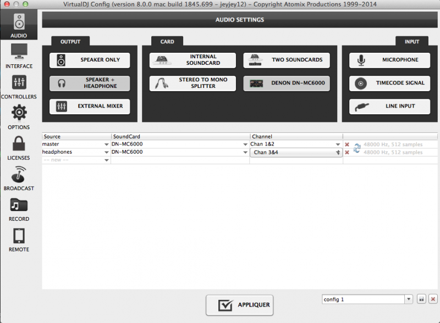Click the refresh sync arrows icon
The image size is (440, 323).
pos(356,148)
